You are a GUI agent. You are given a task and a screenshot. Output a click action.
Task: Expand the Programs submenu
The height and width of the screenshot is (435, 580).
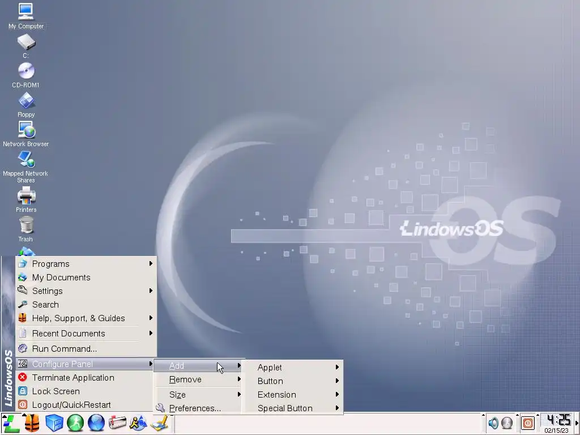(x=86, y=264)
